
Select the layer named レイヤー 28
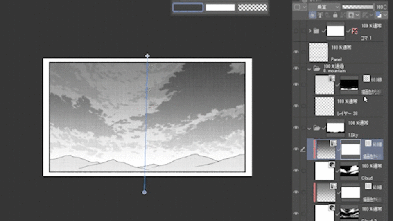347,113
